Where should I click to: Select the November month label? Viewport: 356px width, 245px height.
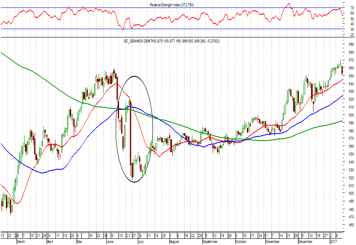coord(273,242)
